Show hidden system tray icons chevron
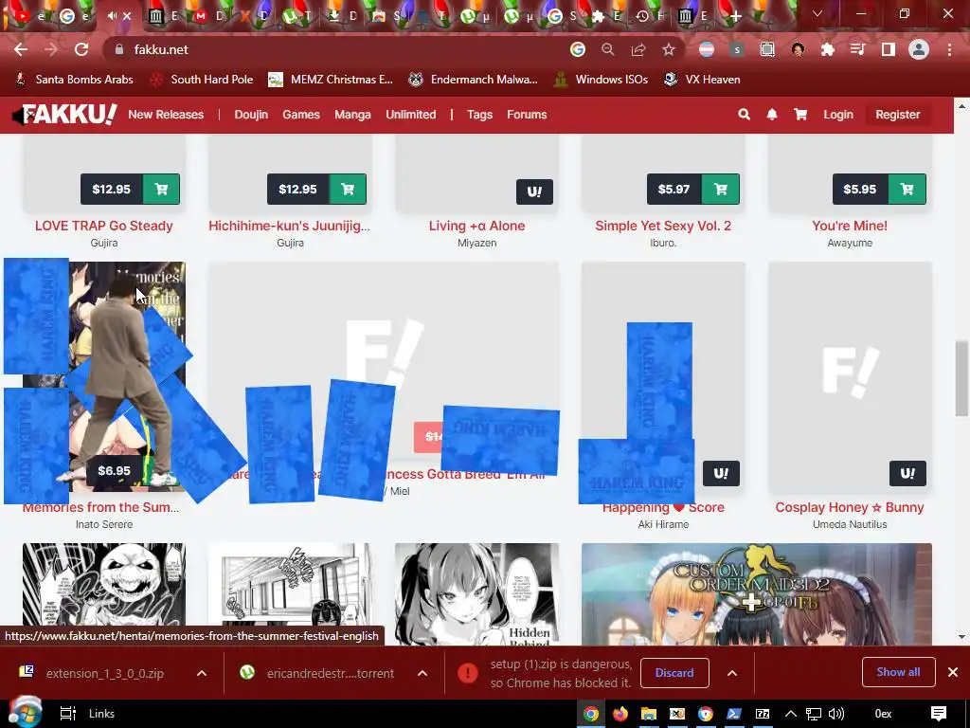970x728 pixels. (x=791, y=714)
